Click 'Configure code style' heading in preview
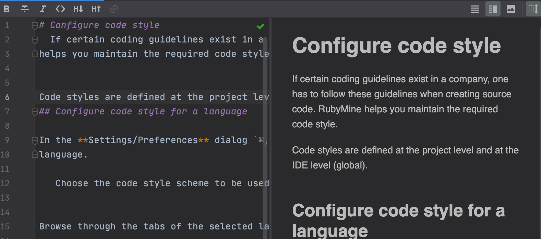Screen dimensions: 541x239 pos(397,46)
